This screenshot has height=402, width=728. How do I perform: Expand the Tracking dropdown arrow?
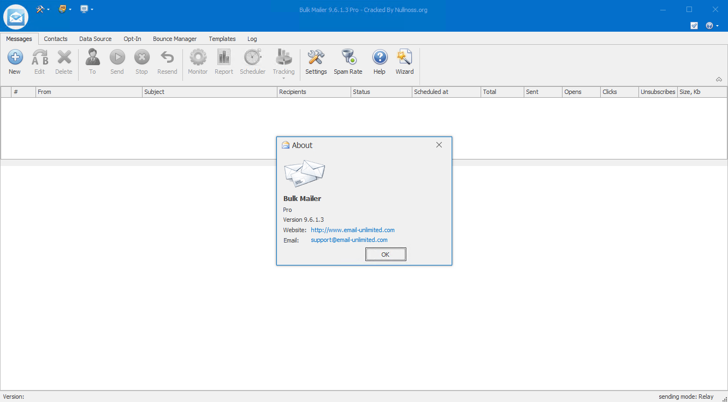[284, 78]
